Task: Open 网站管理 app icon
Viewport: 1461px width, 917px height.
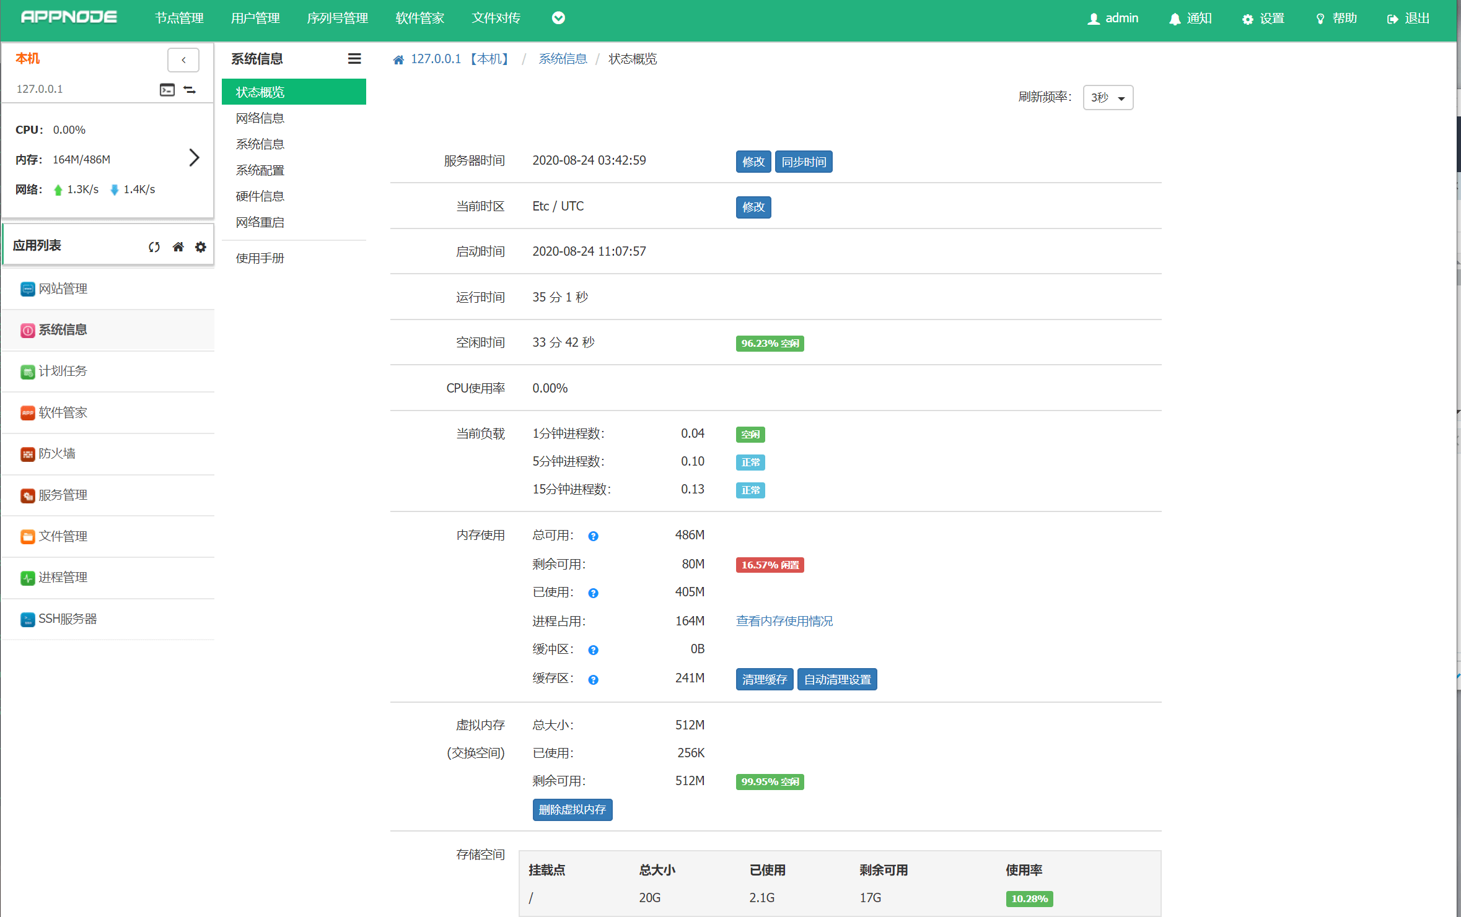Action: click(x=27, y=289)
